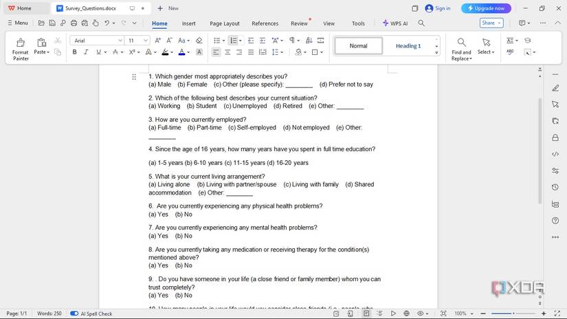Click the history clock sidebar icon
This screenshot has height=319, width=567.
(555, 187)
